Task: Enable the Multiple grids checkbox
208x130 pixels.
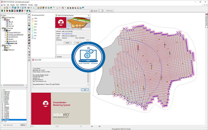Action: point(105,11)
